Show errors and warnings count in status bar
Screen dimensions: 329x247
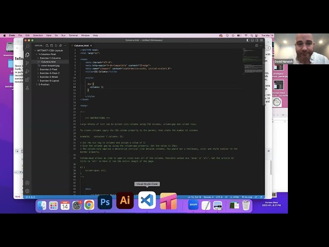coord(30,197)
